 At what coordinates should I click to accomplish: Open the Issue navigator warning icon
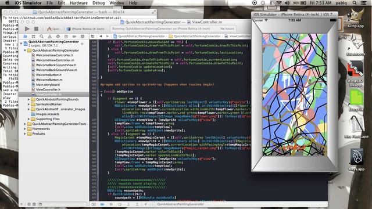point(49,36)
